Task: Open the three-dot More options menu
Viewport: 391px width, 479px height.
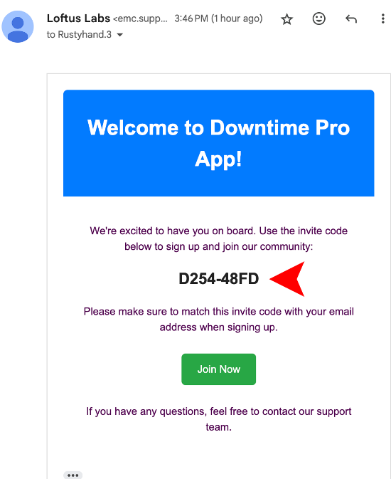Action: coord(382,19)
